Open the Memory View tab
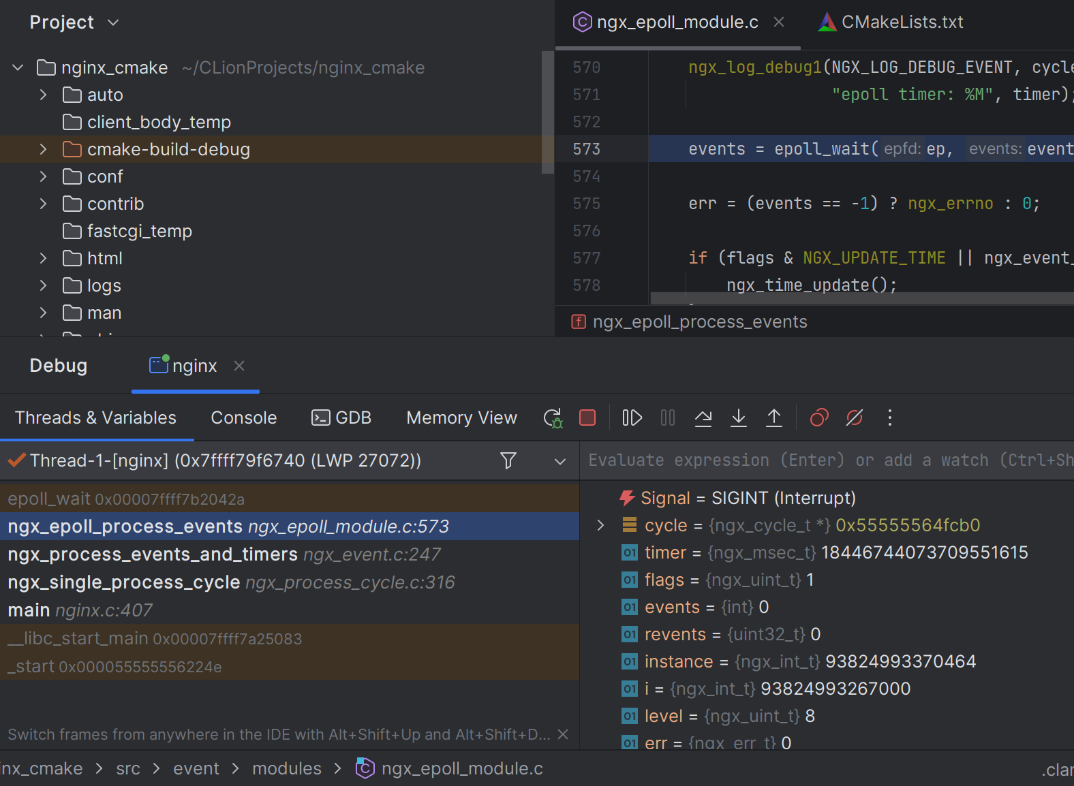1074x786 pixels. click(x=462, y=418)
